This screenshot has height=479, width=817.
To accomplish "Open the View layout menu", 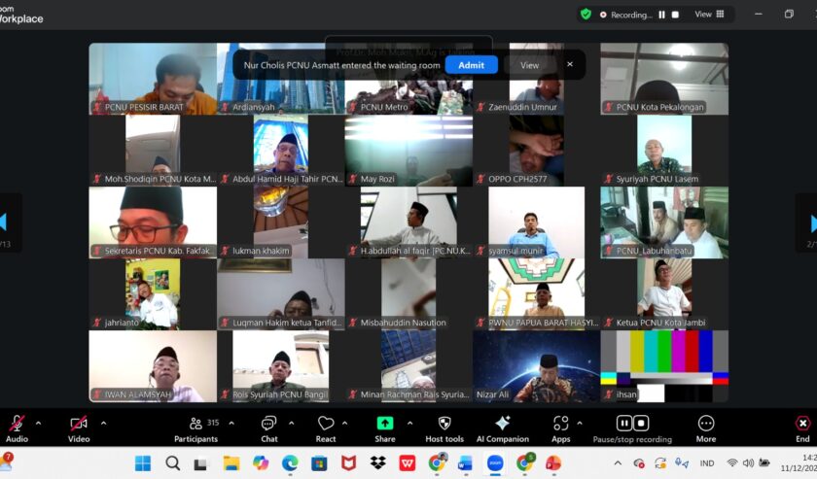I will click(x=709, y=15).
